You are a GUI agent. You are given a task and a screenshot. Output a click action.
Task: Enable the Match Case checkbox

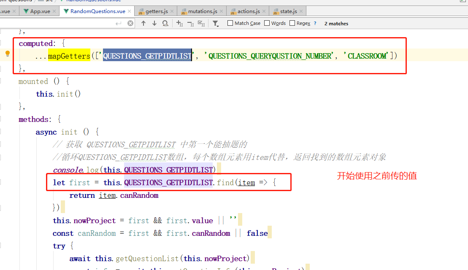(230, 23)
